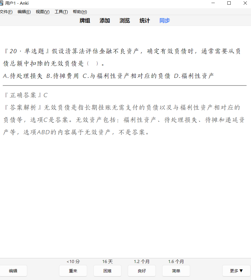
Task: Click option text C.与福利性资产相对应的负债
Action: coord(126,76)
